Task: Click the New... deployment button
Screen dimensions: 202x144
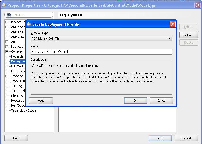Action: 188,35
